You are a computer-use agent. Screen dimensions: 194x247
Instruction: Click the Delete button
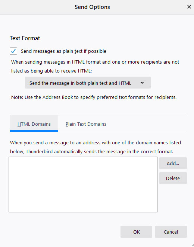coord(173,178)
